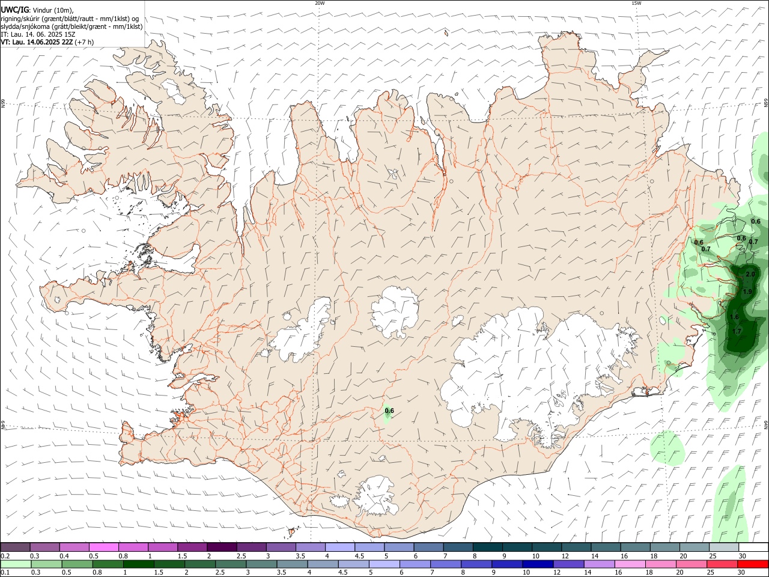
Task: Click the precipitation value 1.9 label
Action: coord(747,292)
